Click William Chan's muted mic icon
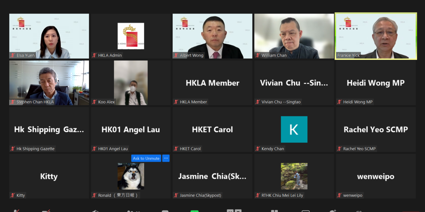The width and height of the screenshot is (425, 212). pos(258,55)
